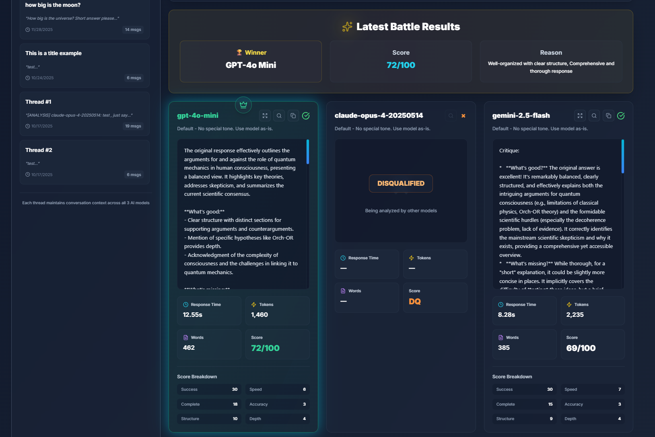Click the Score 72/100 panel
Image resolution: width=655 pixels, height=437 pixels.
401,61
